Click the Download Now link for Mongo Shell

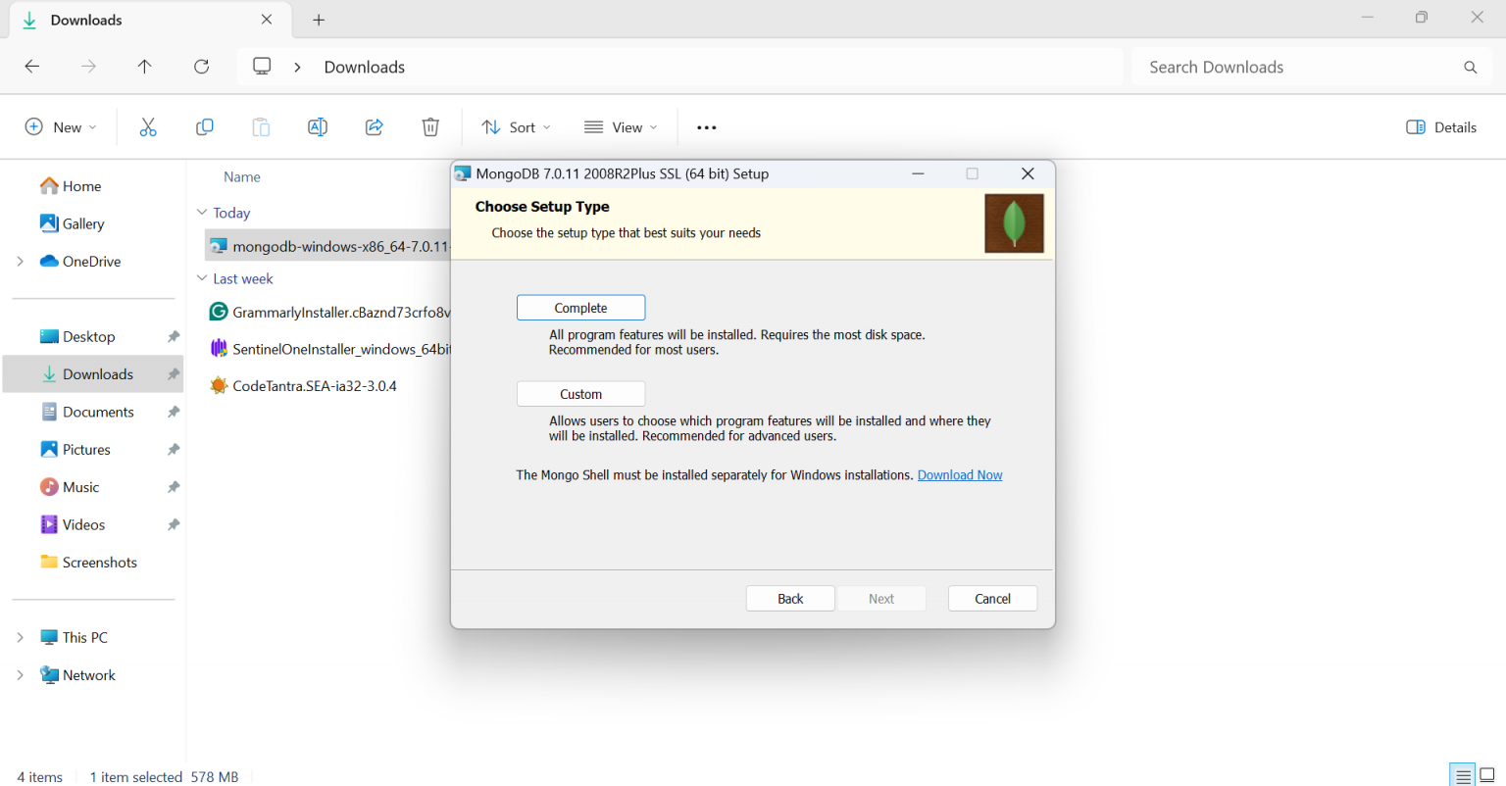tap(959, 474)
